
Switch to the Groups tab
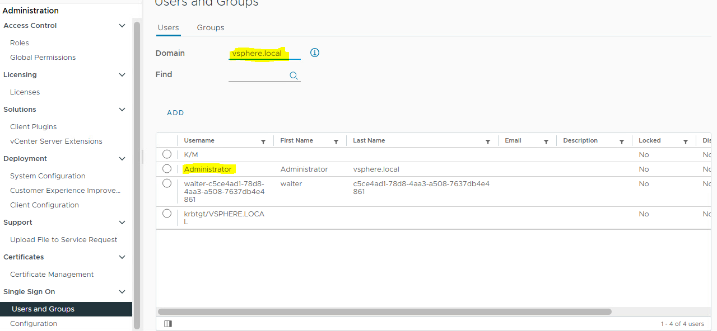(211, 27)
